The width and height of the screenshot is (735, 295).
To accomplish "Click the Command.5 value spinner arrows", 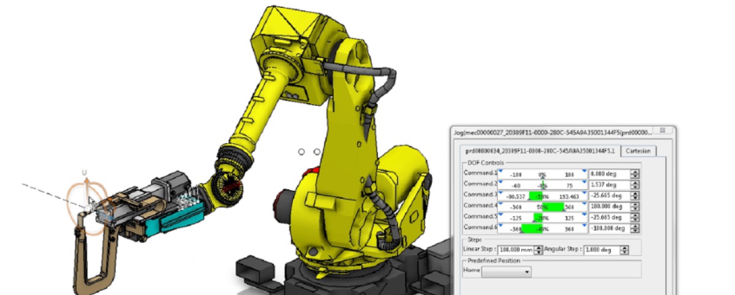I will click(x=635, y=218).
